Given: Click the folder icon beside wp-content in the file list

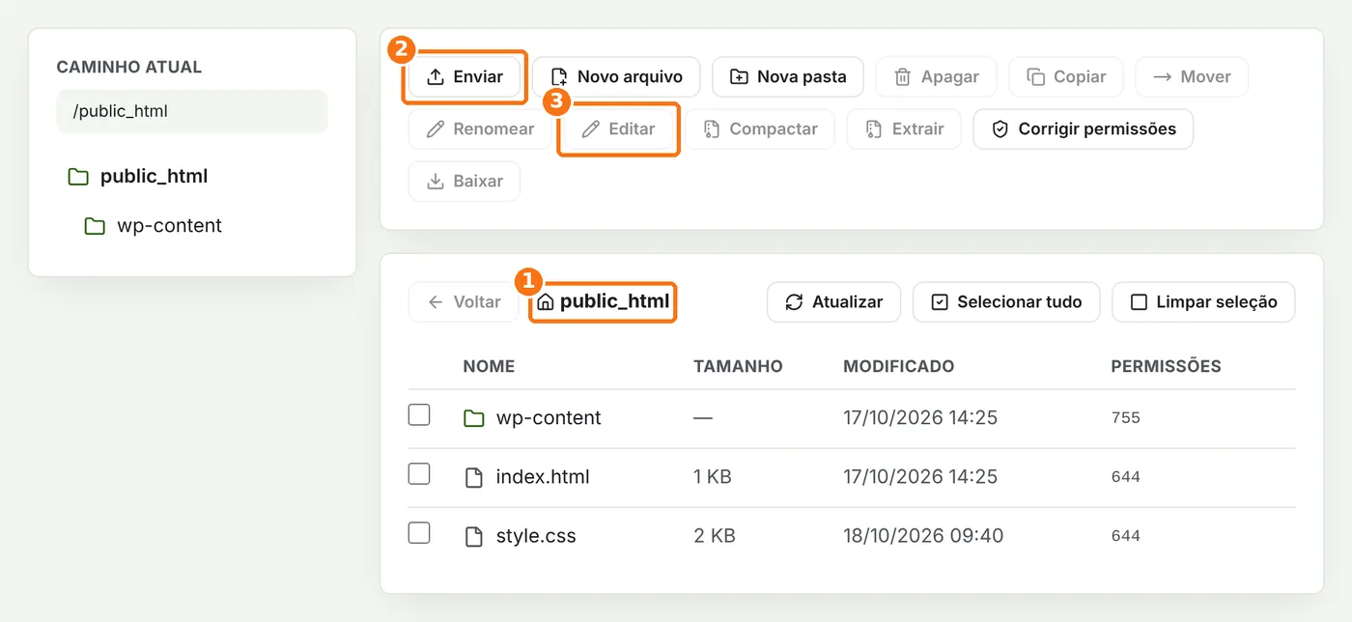Looking at the screenshot, I should point(473,418).
